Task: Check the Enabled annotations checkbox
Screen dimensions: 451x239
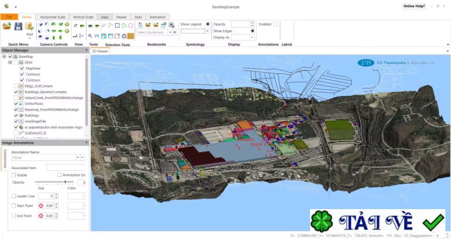Action: point(276,24)
